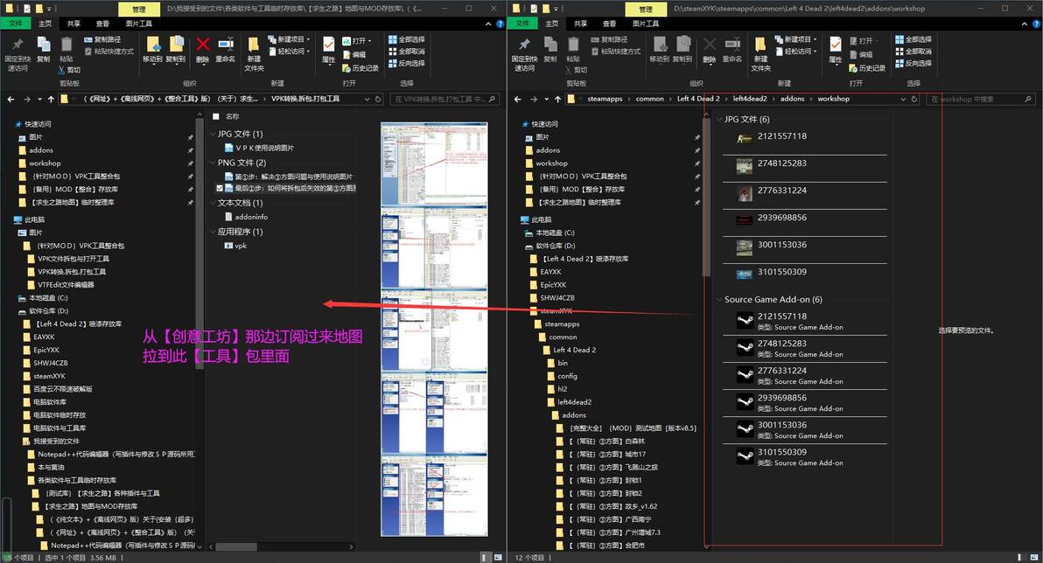Click the Up arrow in right window navigation

[557, 99]
